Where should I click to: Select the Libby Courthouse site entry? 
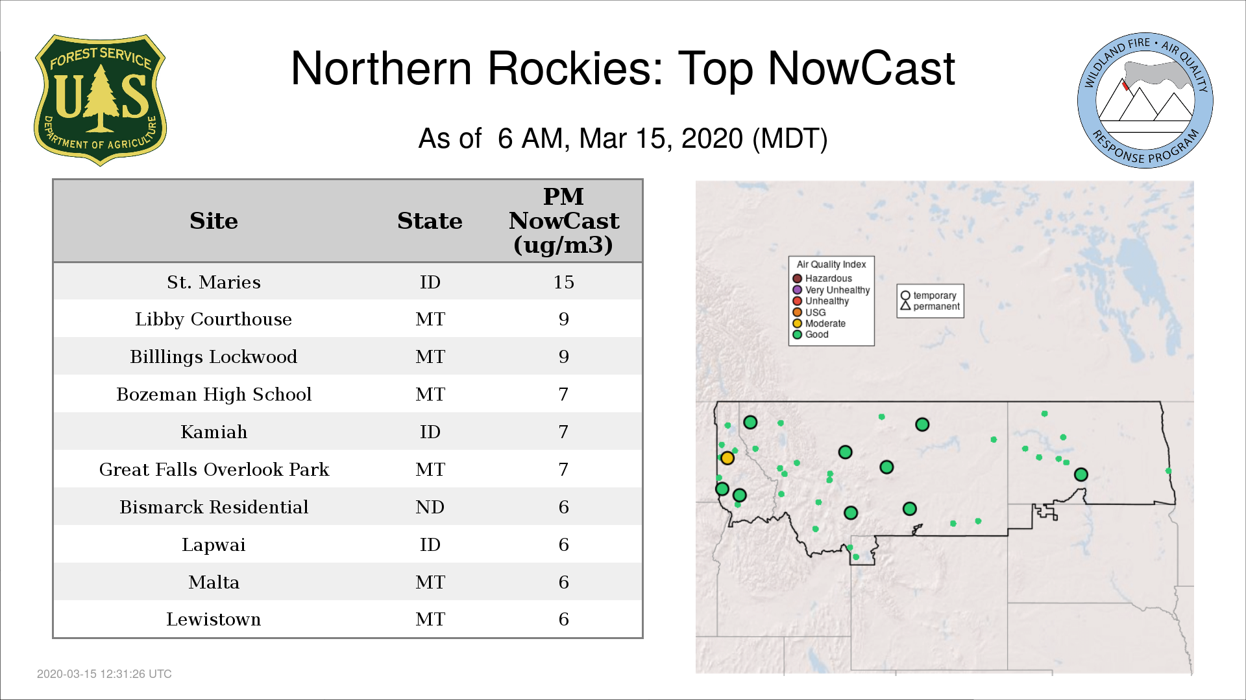(214, 319)
